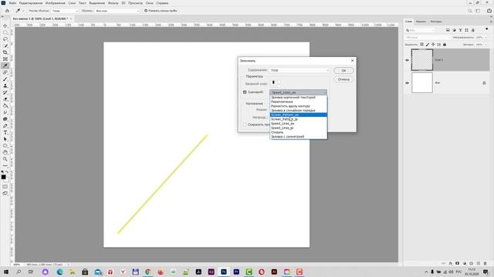This screenshot has height=277, width=494.
Task: Filter layers by smart object kind
Action: (x=472, y=30)
